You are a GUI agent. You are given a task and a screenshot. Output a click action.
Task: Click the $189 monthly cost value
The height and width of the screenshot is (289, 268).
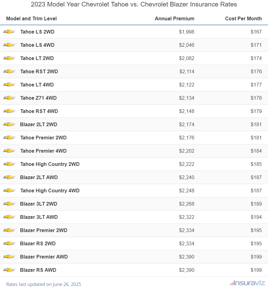[256, 204]
